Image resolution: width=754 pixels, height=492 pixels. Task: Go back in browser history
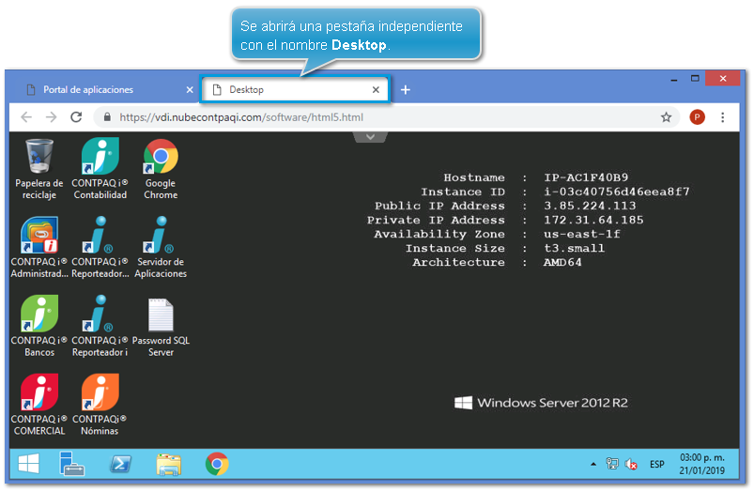tap(26, 116)
